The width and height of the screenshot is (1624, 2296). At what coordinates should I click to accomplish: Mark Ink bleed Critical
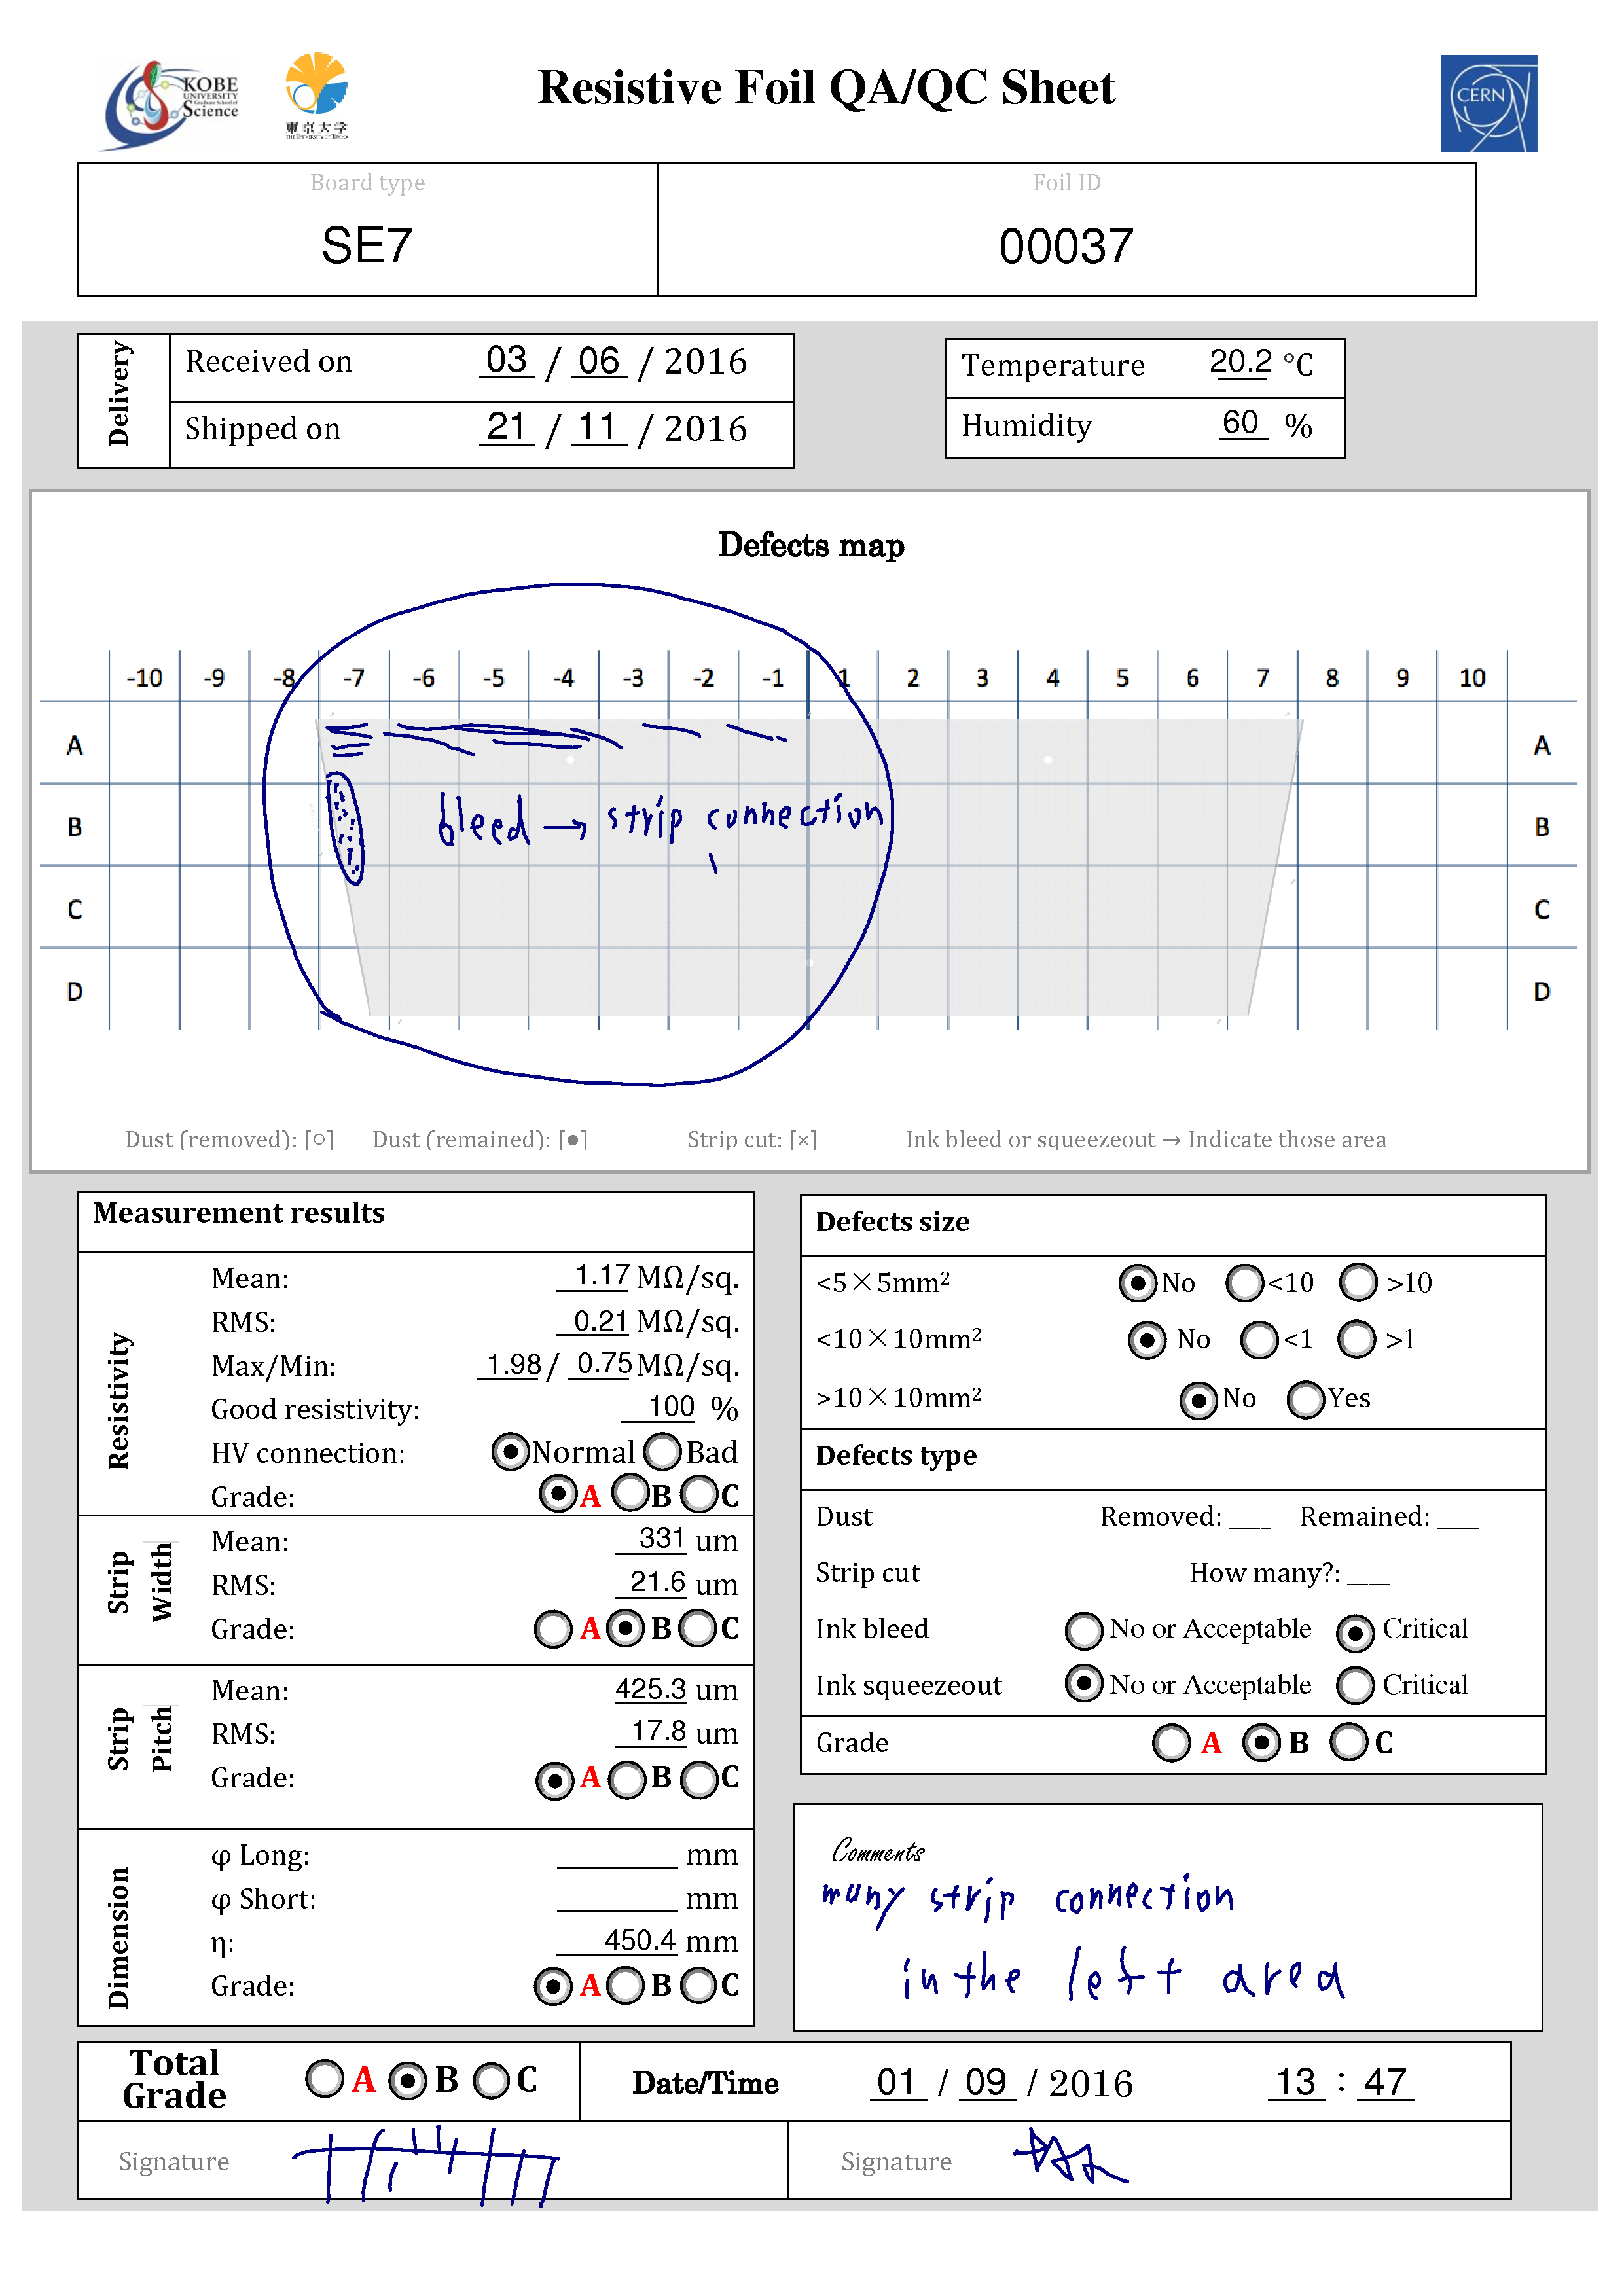(1355, 1634)
